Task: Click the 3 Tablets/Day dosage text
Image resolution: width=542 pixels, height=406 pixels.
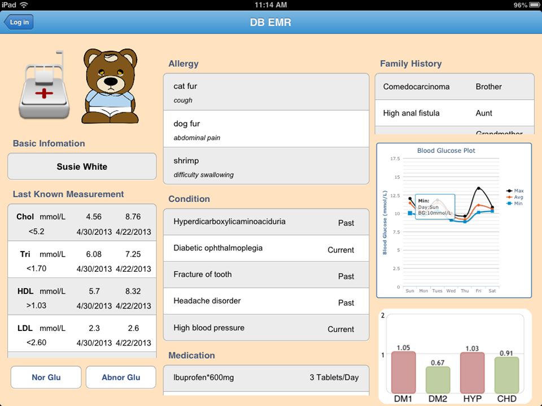Action: pos(334,377)
